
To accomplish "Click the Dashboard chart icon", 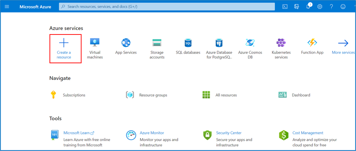I will point(283,95).
